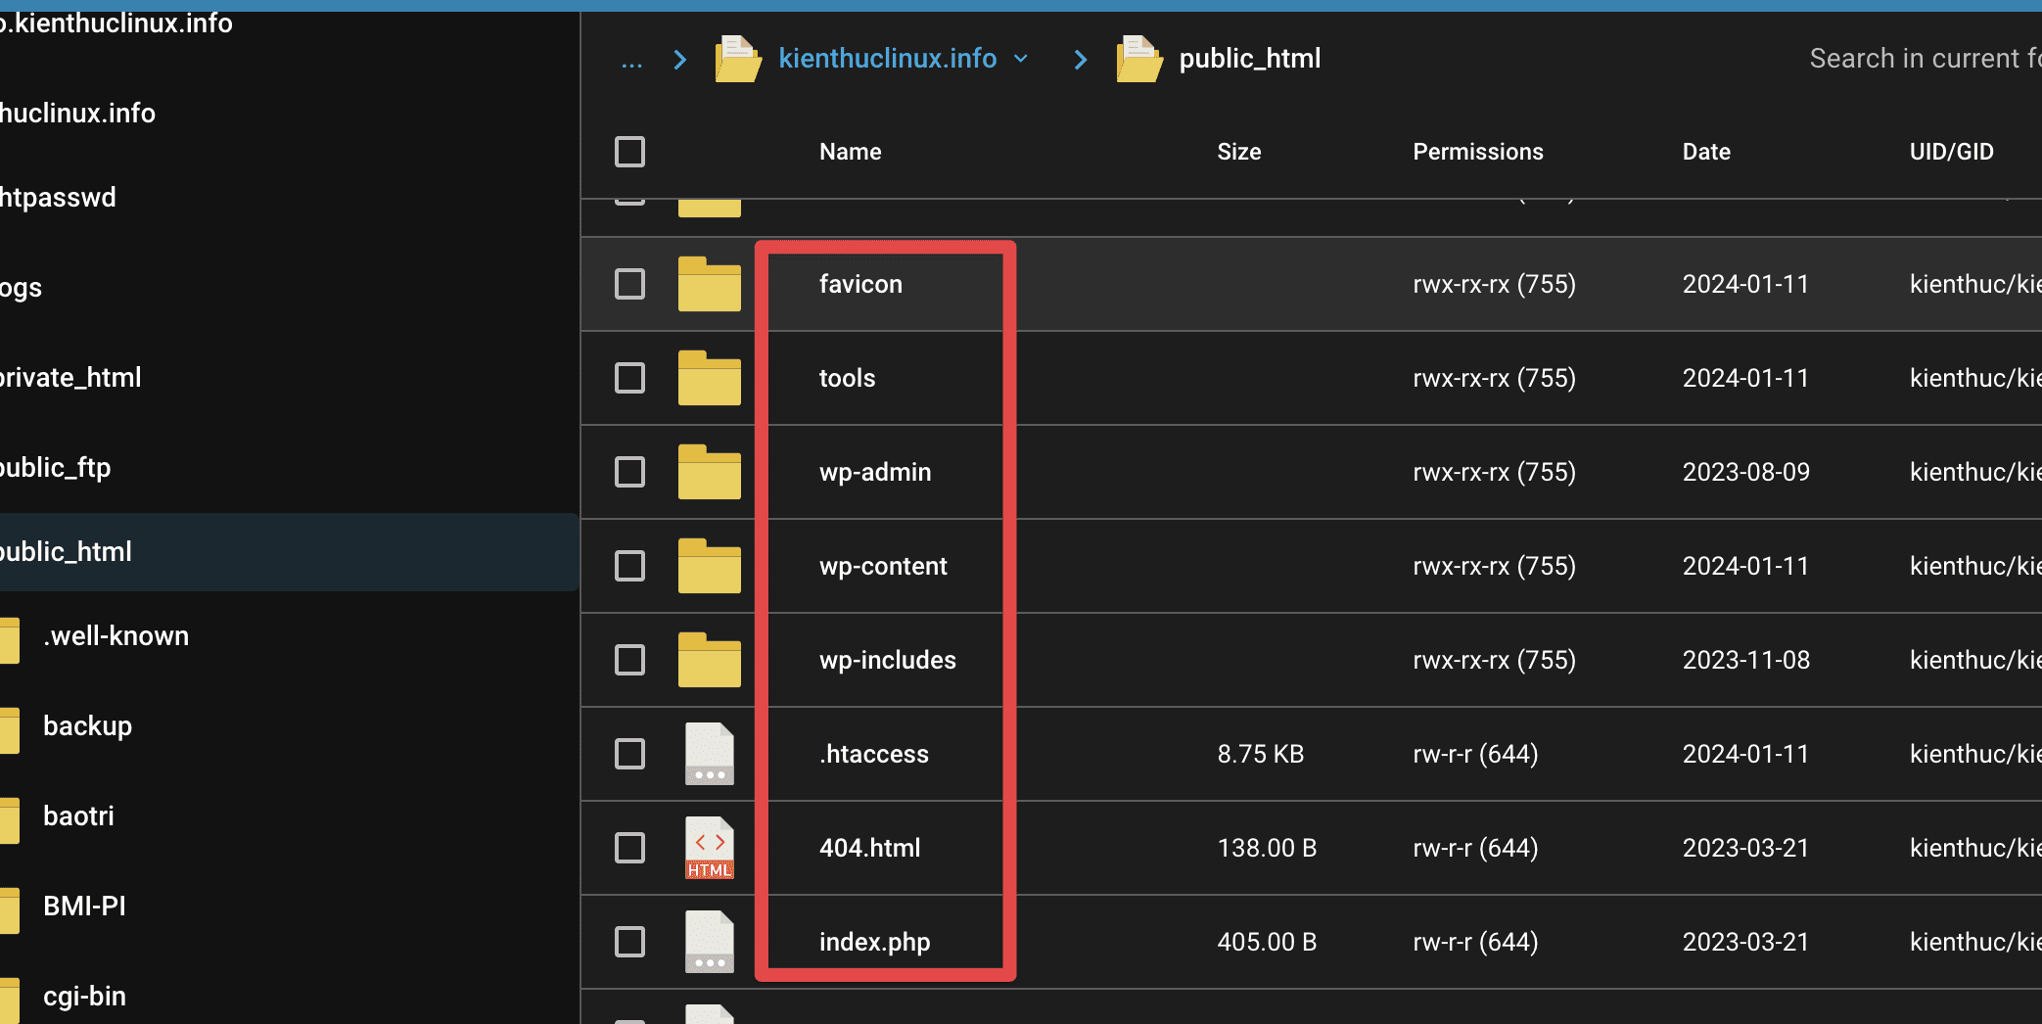
Task: Click the wp-includes folder icon
Action: [709, 660]
